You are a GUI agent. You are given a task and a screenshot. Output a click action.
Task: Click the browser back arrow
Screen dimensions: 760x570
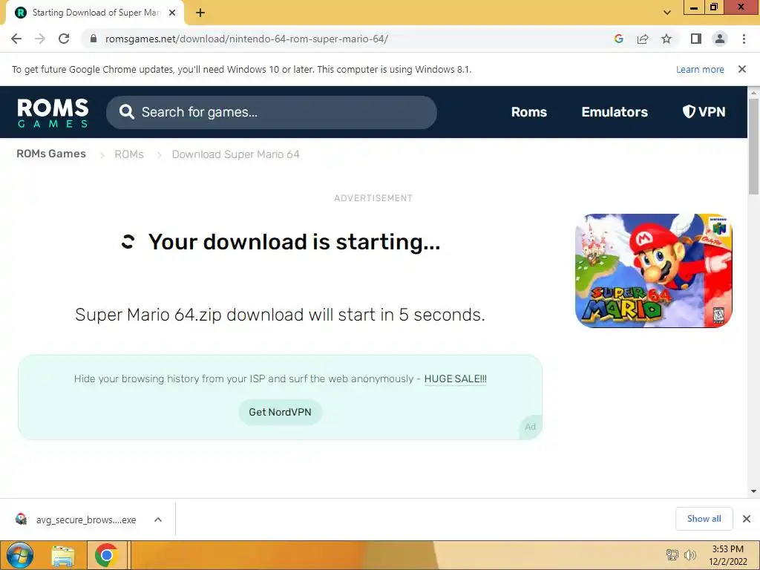point(16,39)
